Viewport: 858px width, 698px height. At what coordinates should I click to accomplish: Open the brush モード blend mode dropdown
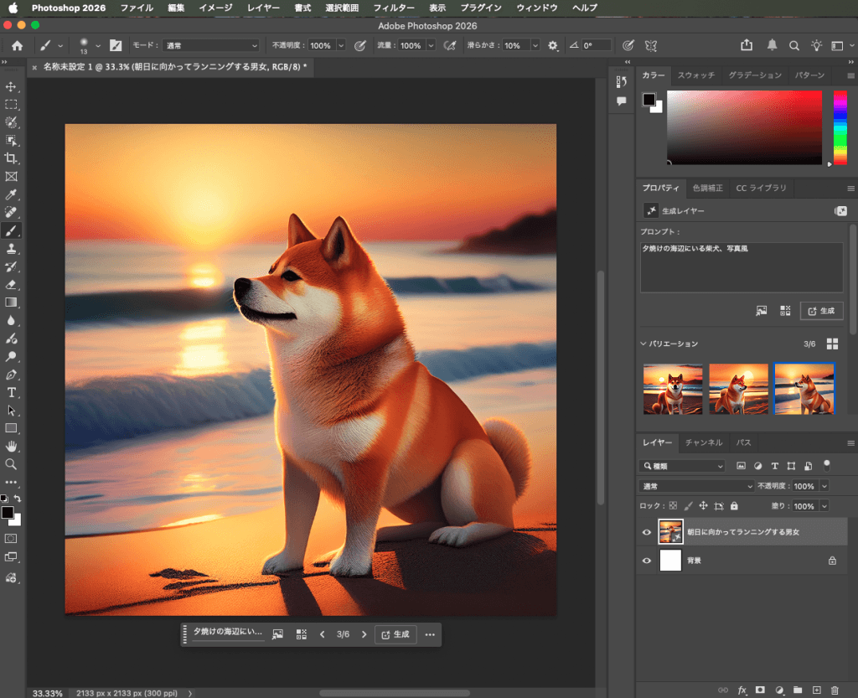(211, 45)
